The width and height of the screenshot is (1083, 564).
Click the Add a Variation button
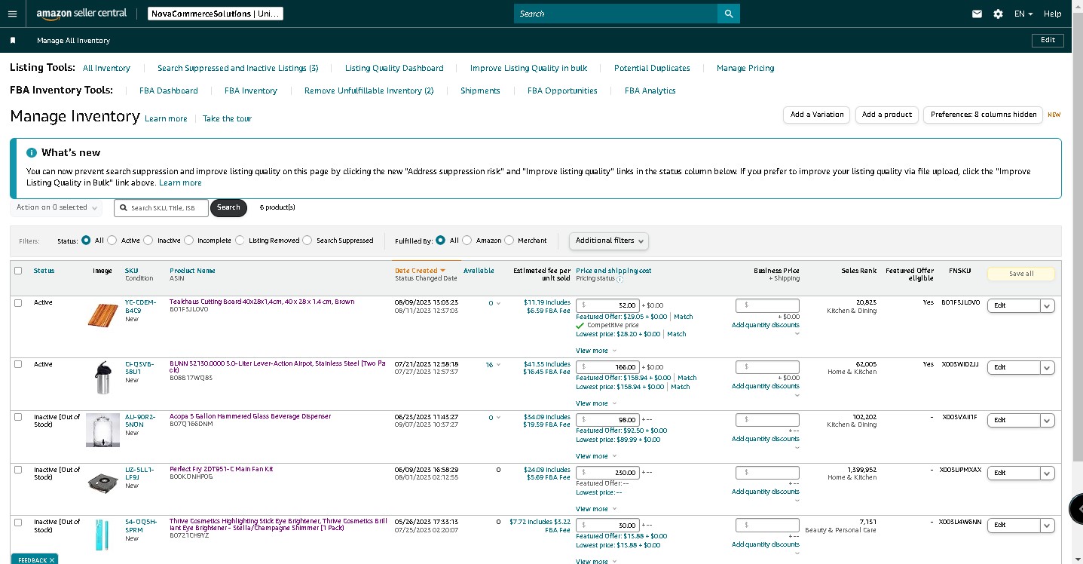pyautogui.click(x=817, y=115)
